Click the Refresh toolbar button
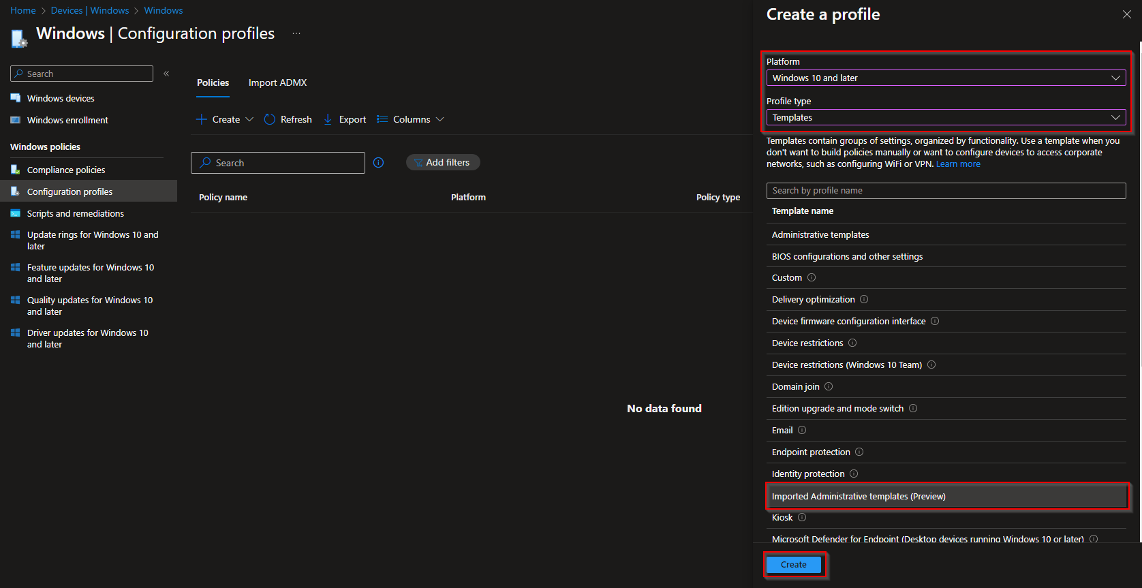Viewport: 1142px width, 588px height. [288, 119]
